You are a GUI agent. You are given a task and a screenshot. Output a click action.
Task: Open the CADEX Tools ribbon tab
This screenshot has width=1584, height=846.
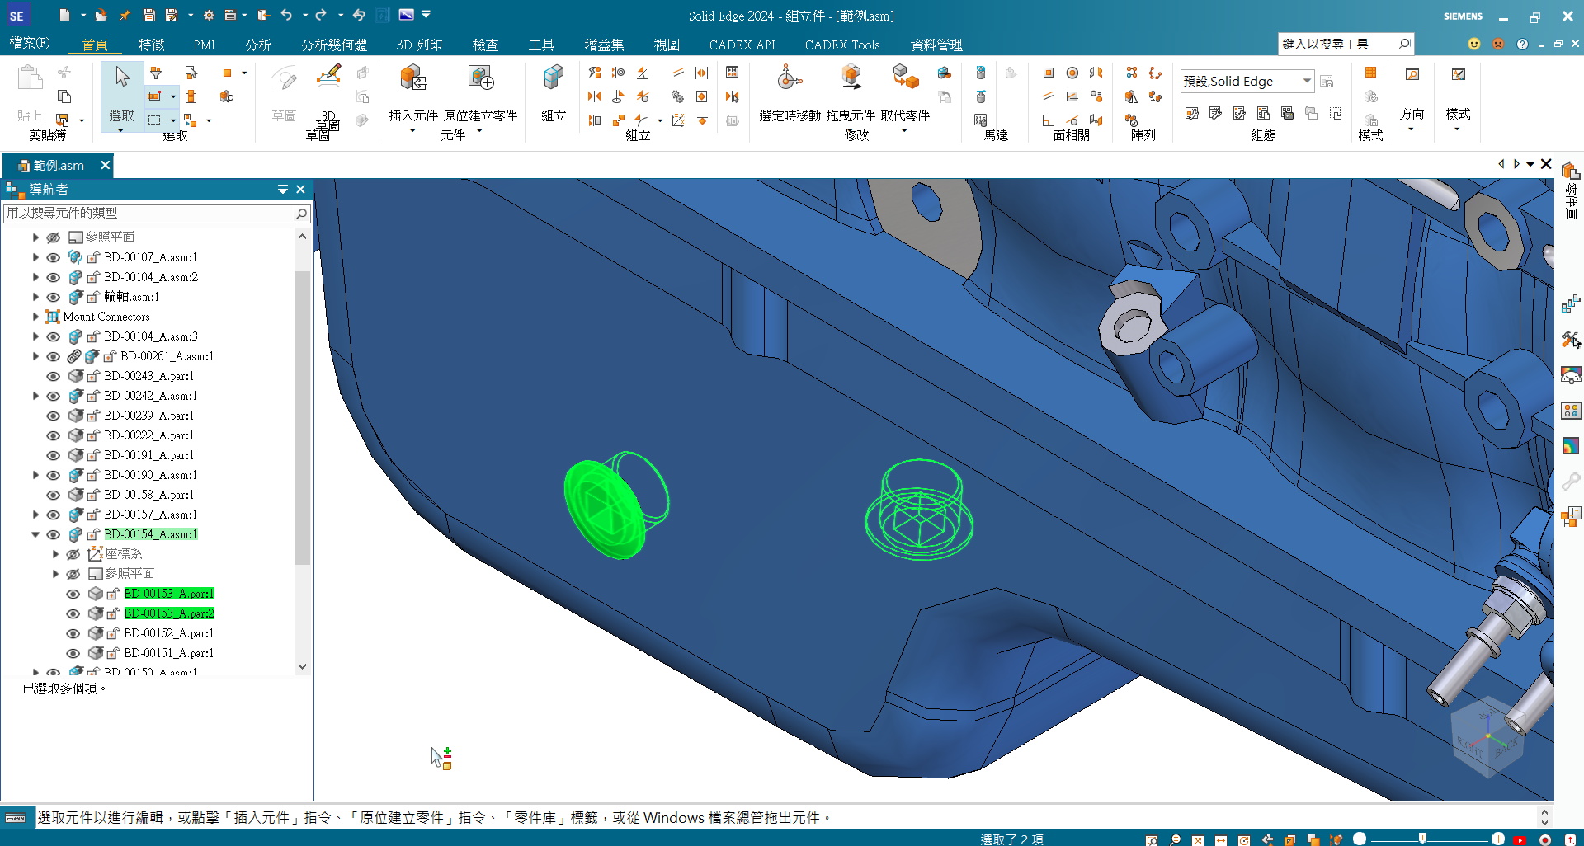[x=842, y=45]
